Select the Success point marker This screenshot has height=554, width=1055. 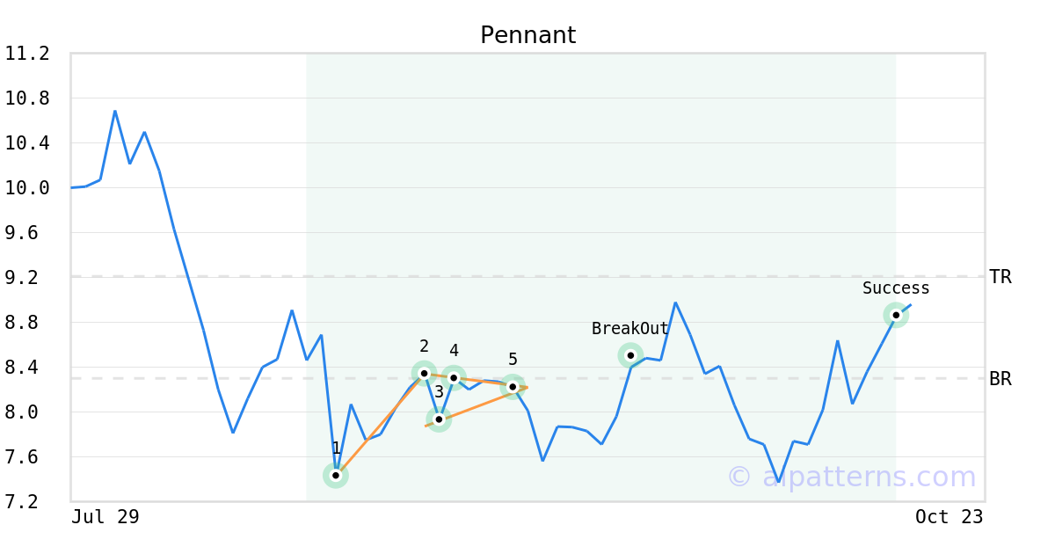point(896,315)
